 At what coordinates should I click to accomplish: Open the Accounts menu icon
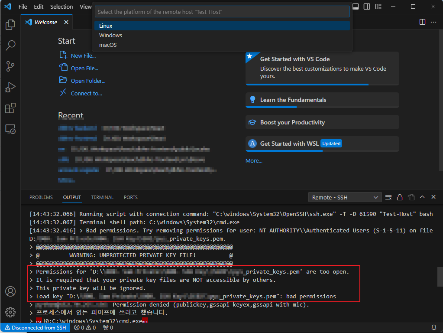tap(10, 291)
